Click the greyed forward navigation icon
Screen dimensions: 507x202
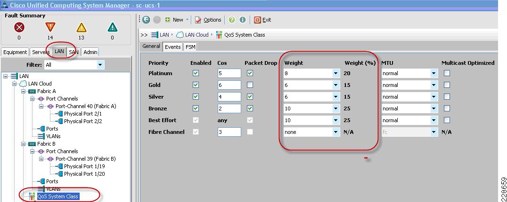click(x=157, y=20)
